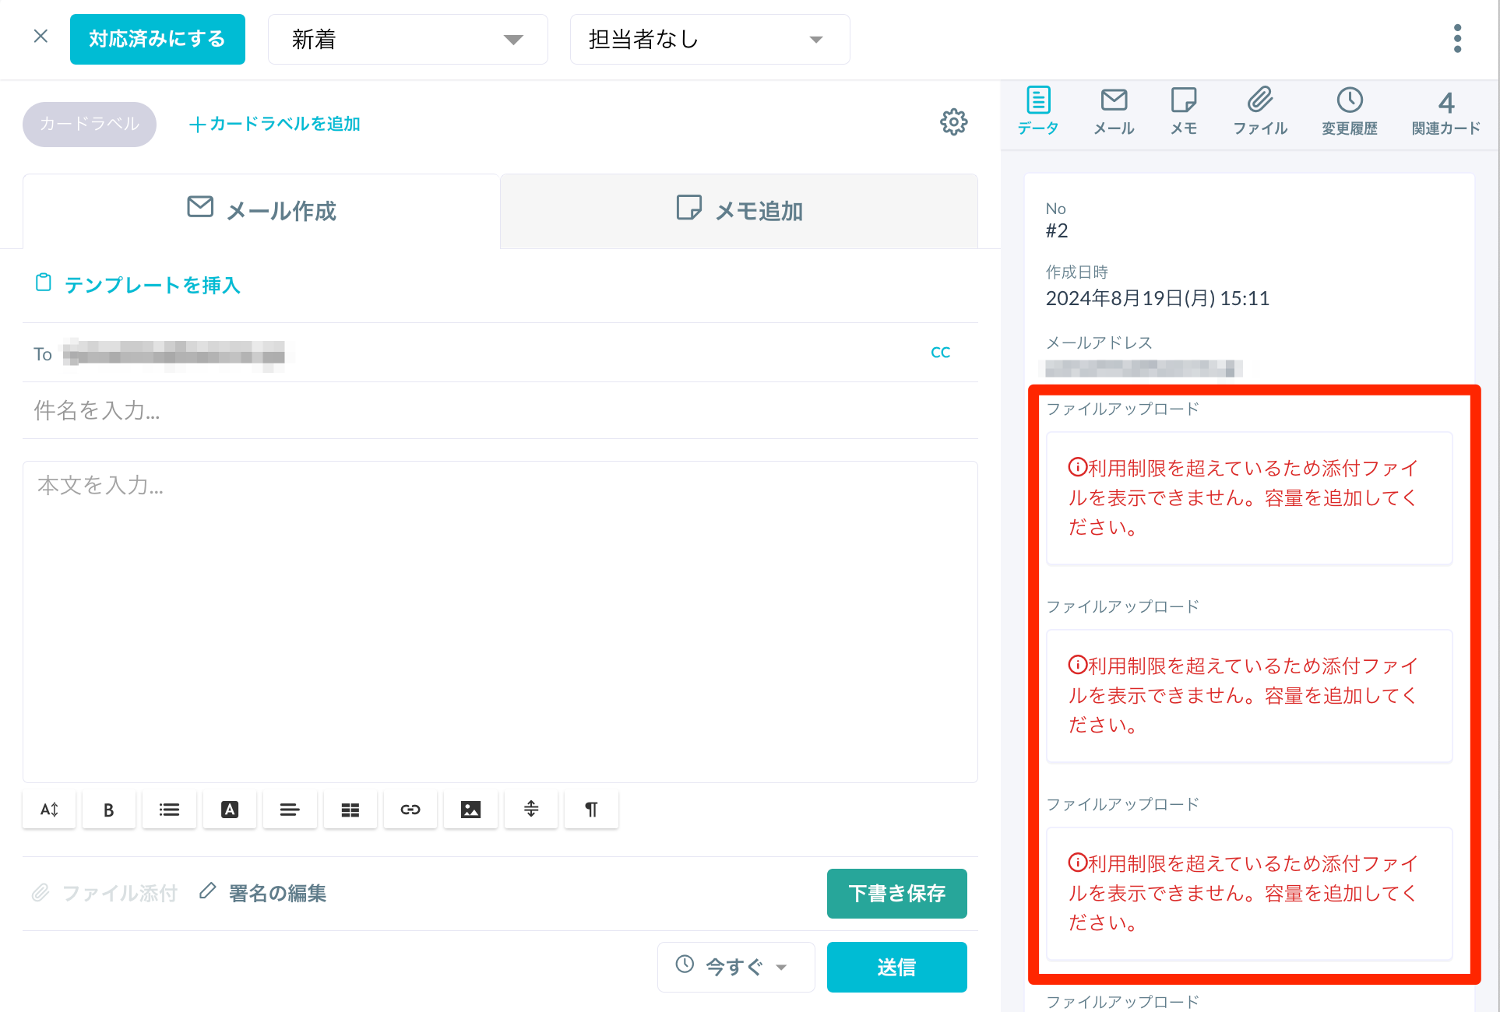Click the table insert icon
1500x1012 pixels.
[x=350, y=810]
